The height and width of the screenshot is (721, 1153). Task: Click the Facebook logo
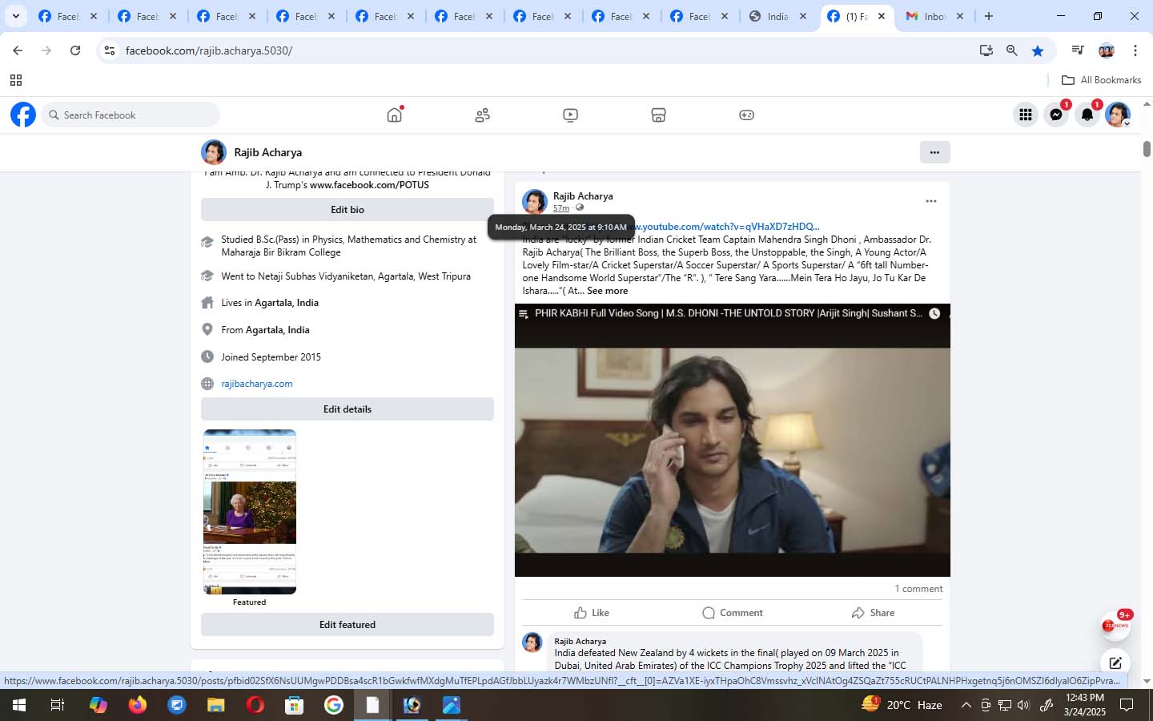tap(23, 115)
